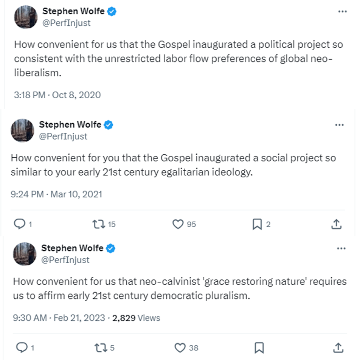Open Stephen Wolfe's avatar on the first tweet
Image resolution: width=357 pixels, height=360 pixels.
point(26,17)
